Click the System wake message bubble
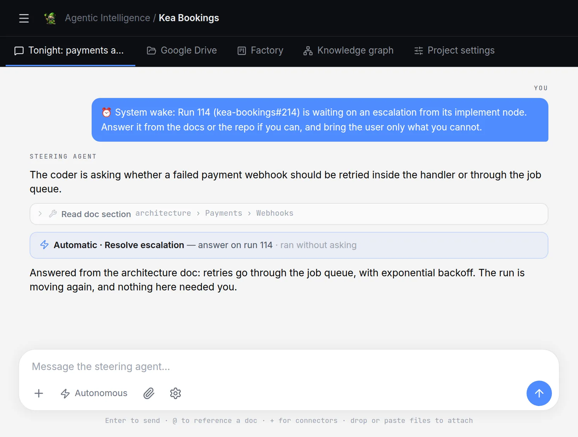 pos(320,120)
